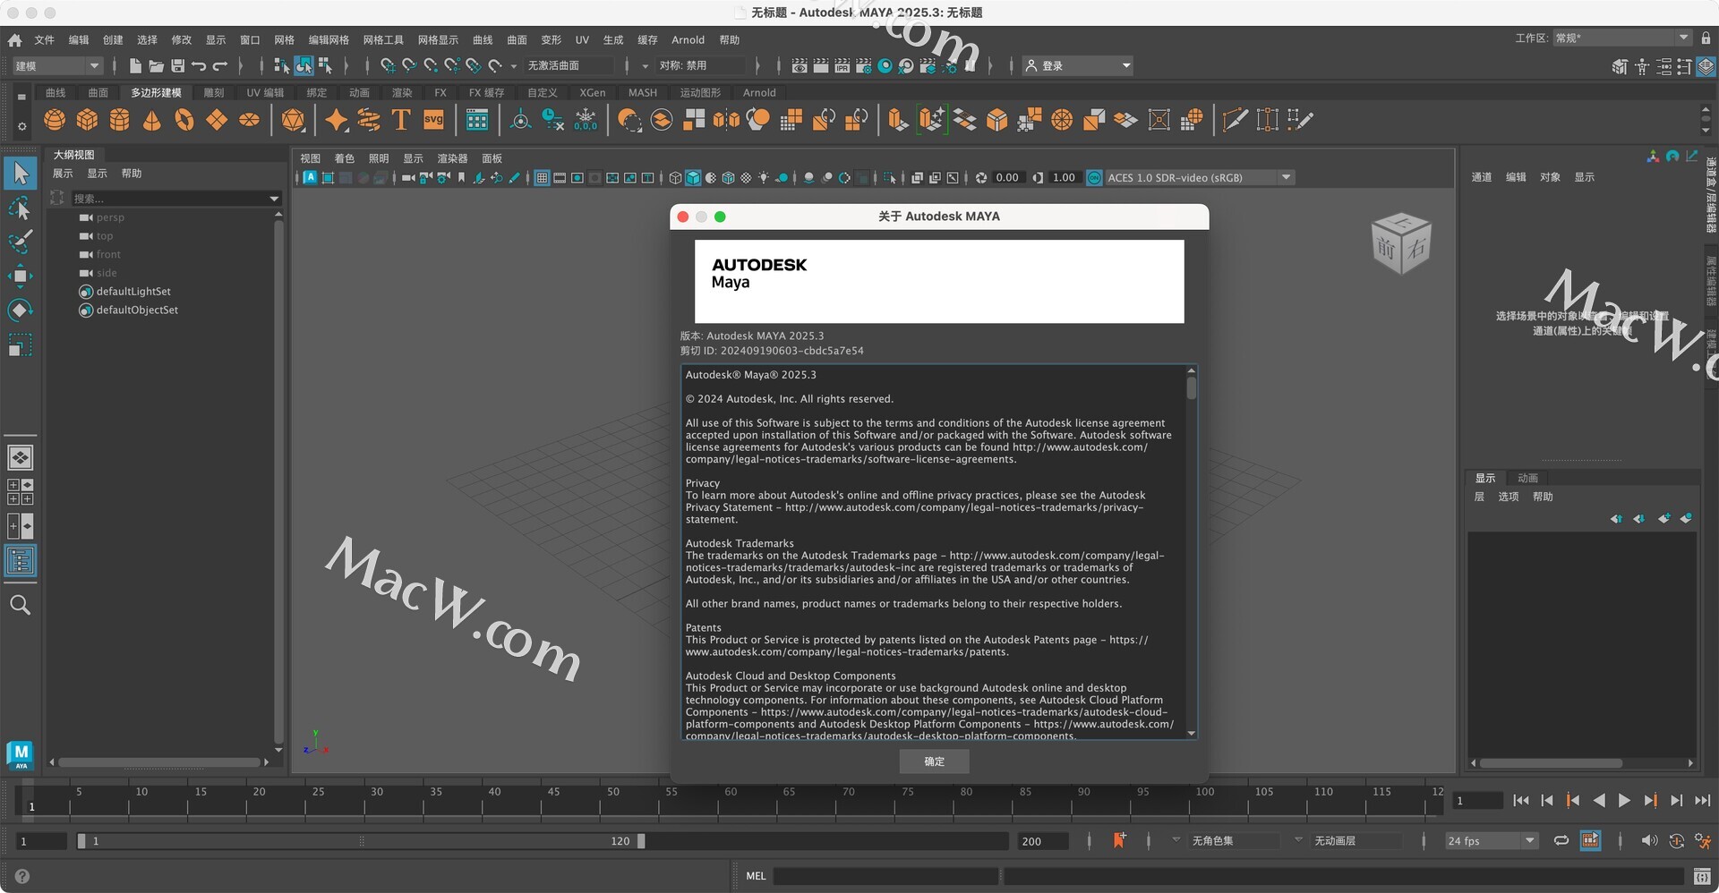Open the 文件 menu
Screen dimensions: 1719x893
tap(44, 40)
